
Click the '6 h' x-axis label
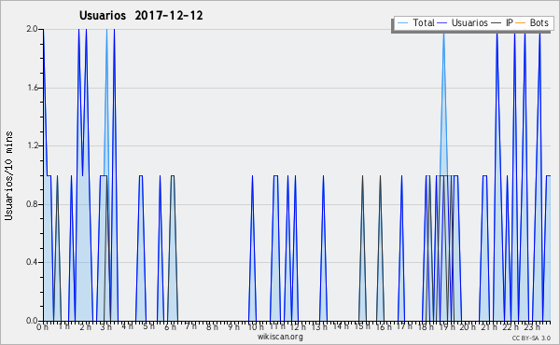[x=170, y=326]
